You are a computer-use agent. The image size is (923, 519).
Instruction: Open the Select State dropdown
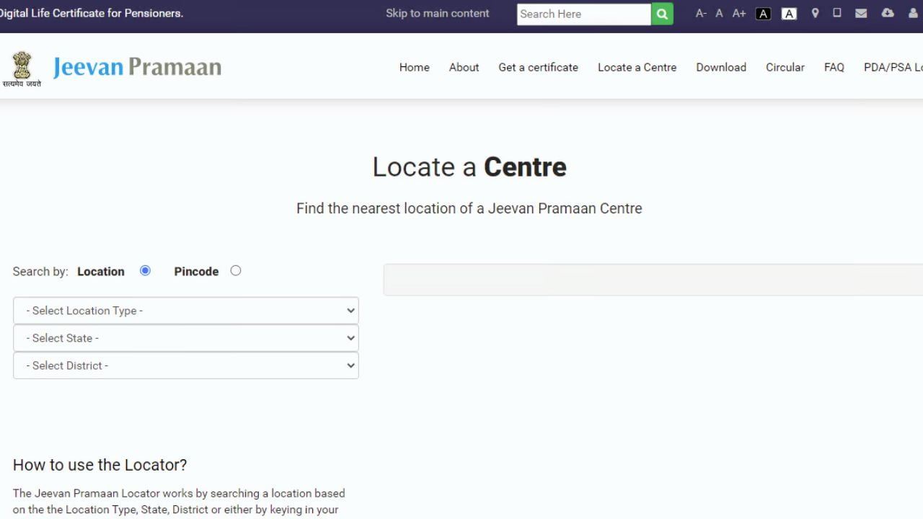click(186, 338)
